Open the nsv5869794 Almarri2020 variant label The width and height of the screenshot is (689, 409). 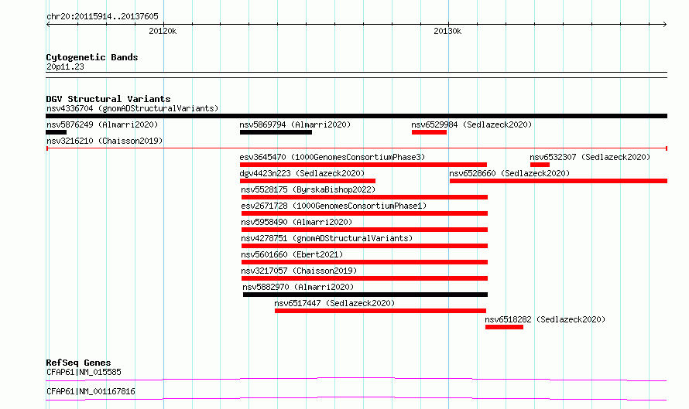click(295, 124)
